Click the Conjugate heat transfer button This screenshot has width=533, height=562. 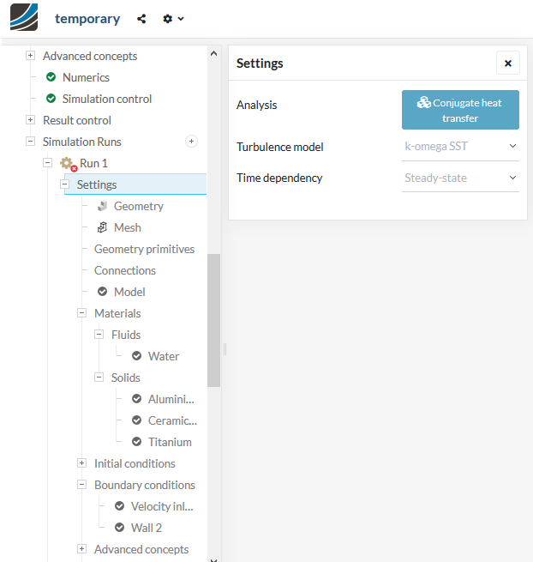click(460, 110)
